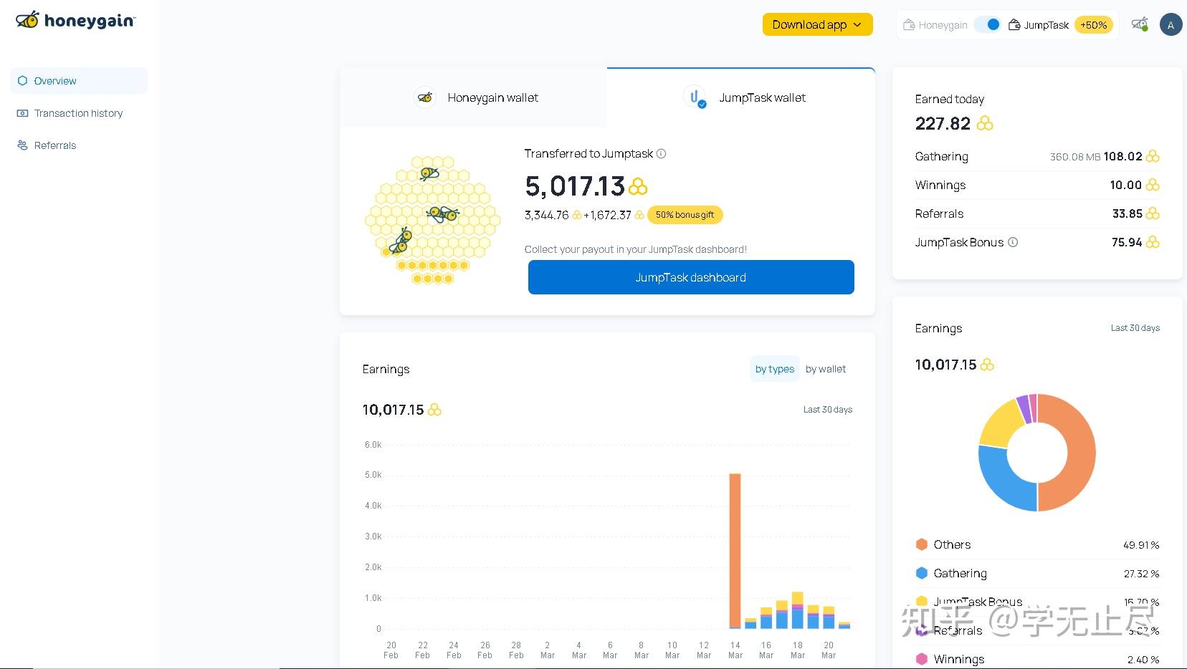Click Last 30 days above the donut chart
The height and width of the screenshot is (669, 1187).
[x=1135, y=328]
